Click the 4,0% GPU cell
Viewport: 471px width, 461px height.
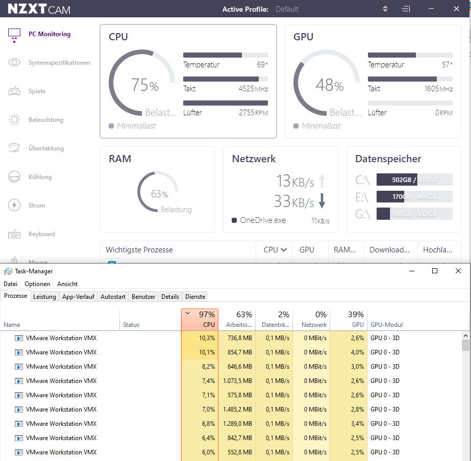349,352
